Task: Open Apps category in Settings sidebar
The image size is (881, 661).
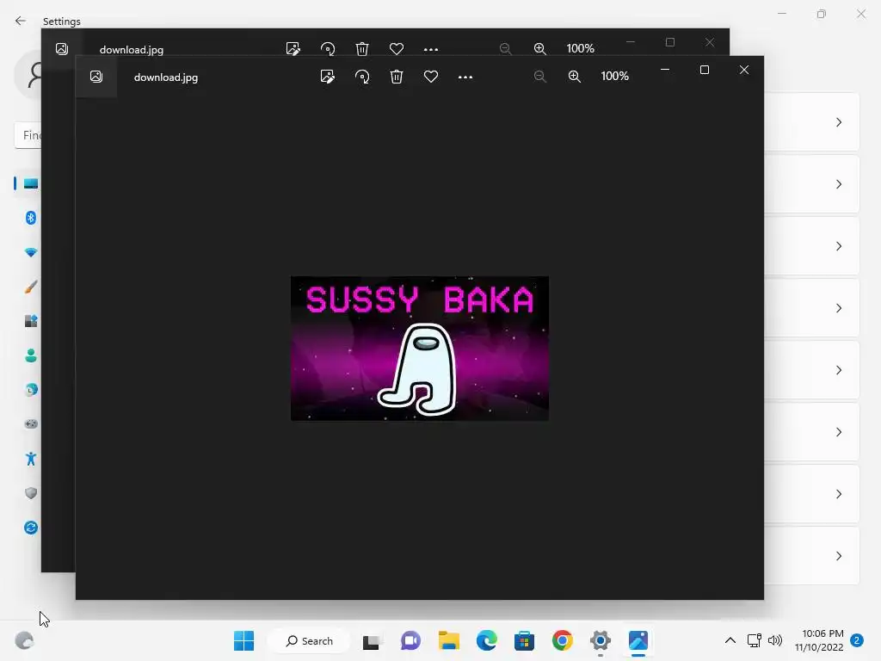Action: [x=31, y=321]
